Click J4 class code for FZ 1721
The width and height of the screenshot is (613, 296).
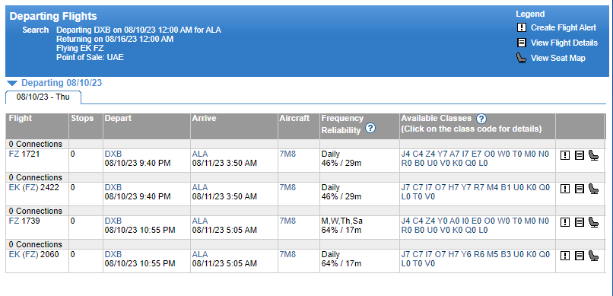[x=406, y=154]
